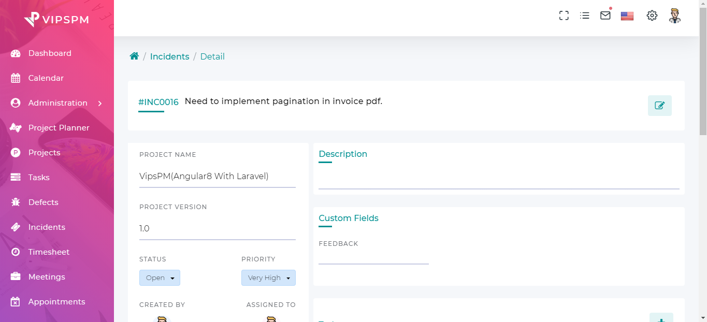
Task: Open Project Planner from sidebar
Action: point(59,128)
